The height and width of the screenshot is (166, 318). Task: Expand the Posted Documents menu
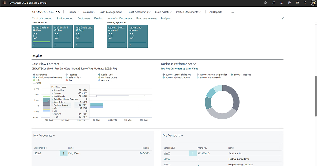point(188,12)
